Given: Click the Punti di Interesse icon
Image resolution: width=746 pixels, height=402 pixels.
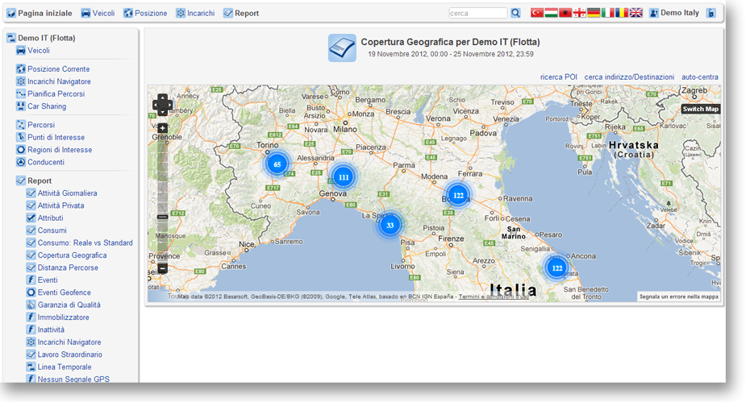Looking at the screenshot, I should point(21,137).
